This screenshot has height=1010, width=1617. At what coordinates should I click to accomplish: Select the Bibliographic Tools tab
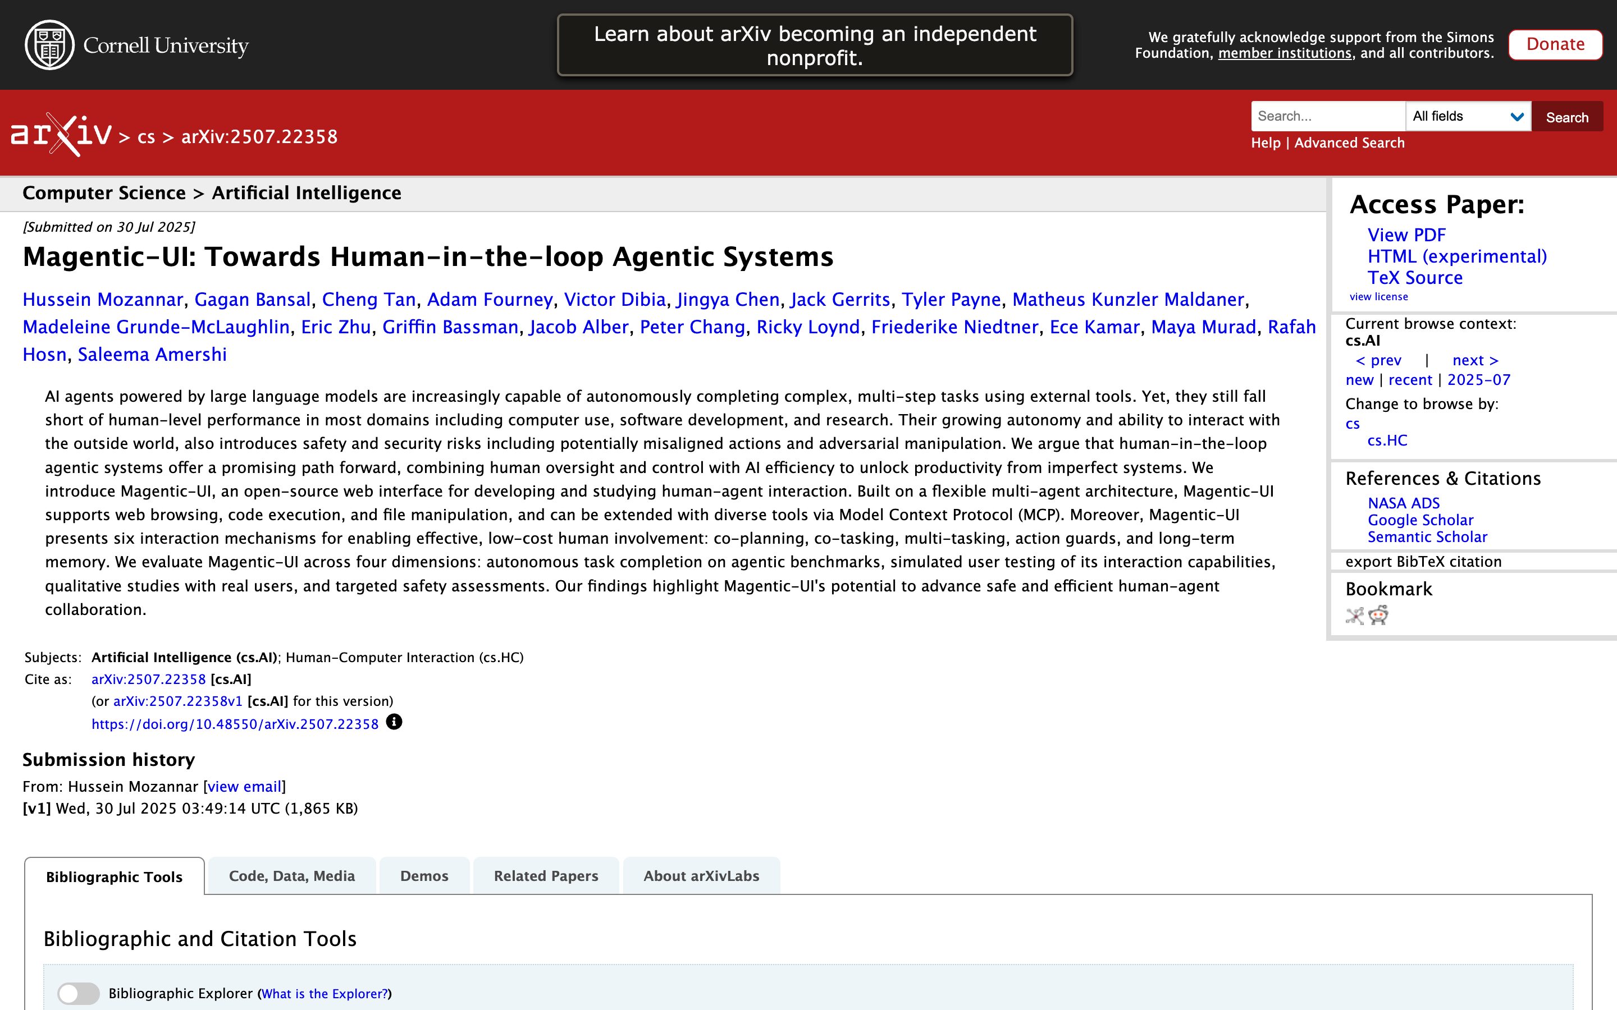pos(115,876)
